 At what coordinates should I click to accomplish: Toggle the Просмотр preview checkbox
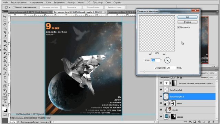coord(178,27)
